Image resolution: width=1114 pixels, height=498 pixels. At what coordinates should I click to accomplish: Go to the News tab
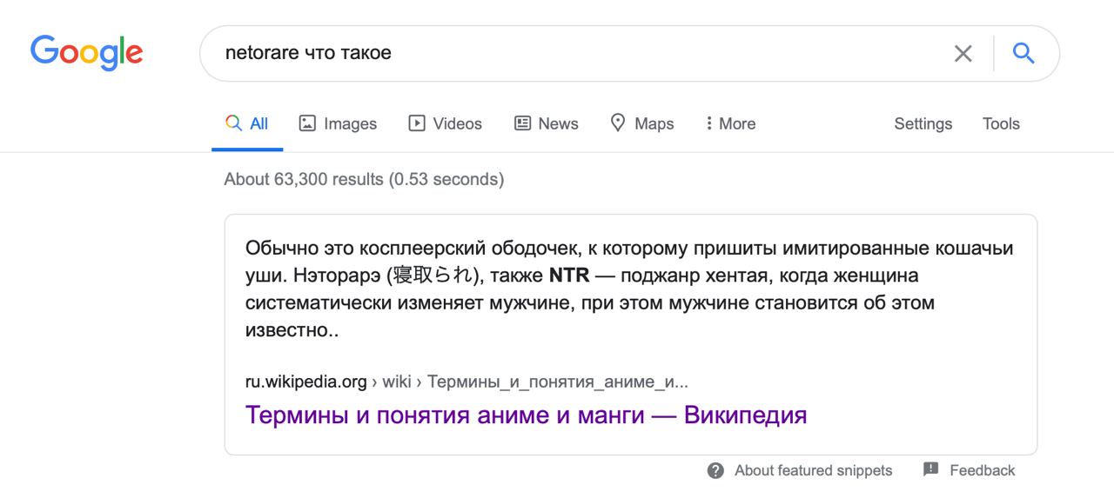(547, 123)
